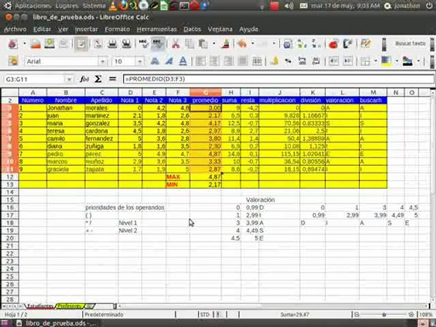Click the Print icon
436x327 pixels.
click(x=112, y=44)
